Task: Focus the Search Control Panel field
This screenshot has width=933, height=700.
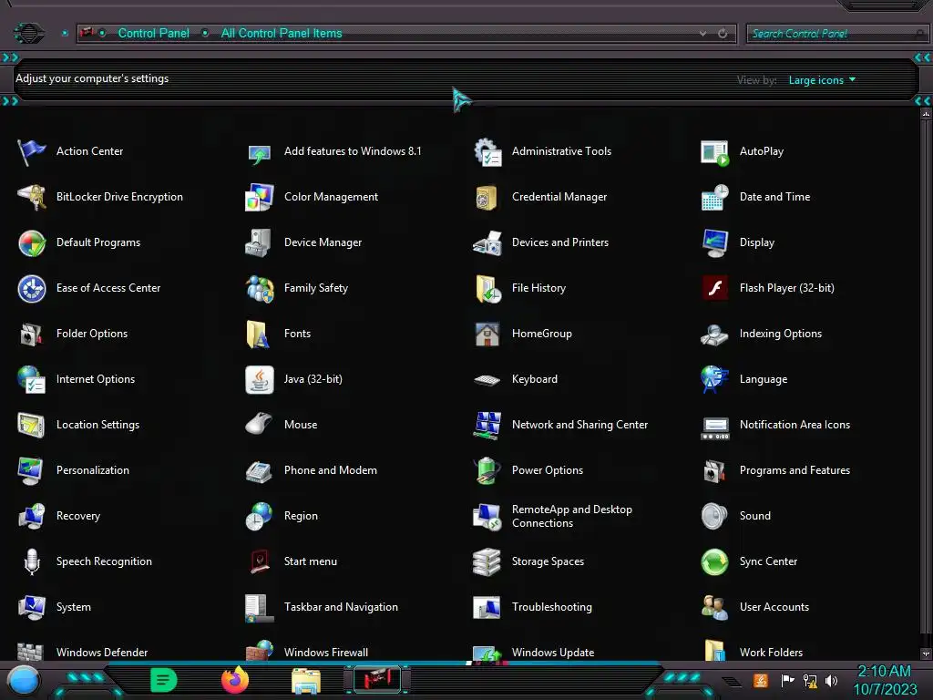Action: pyautogui.click(x=836, y=34)
